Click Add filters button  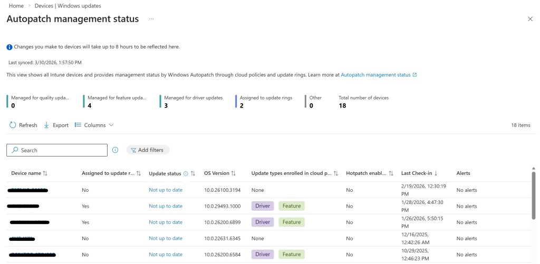(x=148, y=150)
